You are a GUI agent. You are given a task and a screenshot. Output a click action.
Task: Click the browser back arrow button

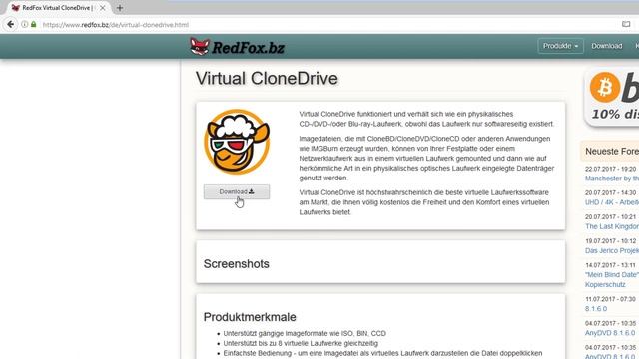(x=11, y=24)
